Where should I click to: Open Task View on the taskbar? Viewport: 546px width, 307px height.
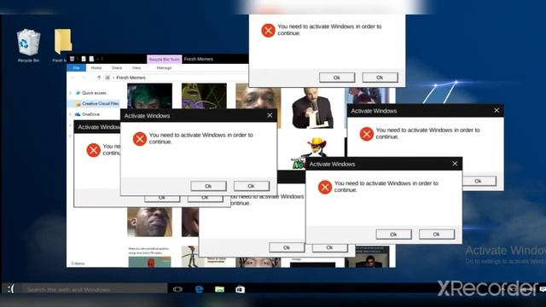(x=177, y=289)
